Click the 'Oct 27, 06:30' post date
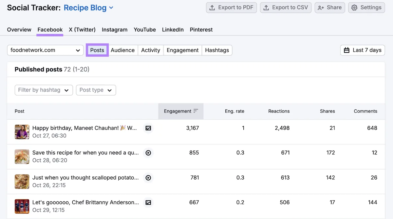This screenshot has width=393, height=219. [49, 136]
